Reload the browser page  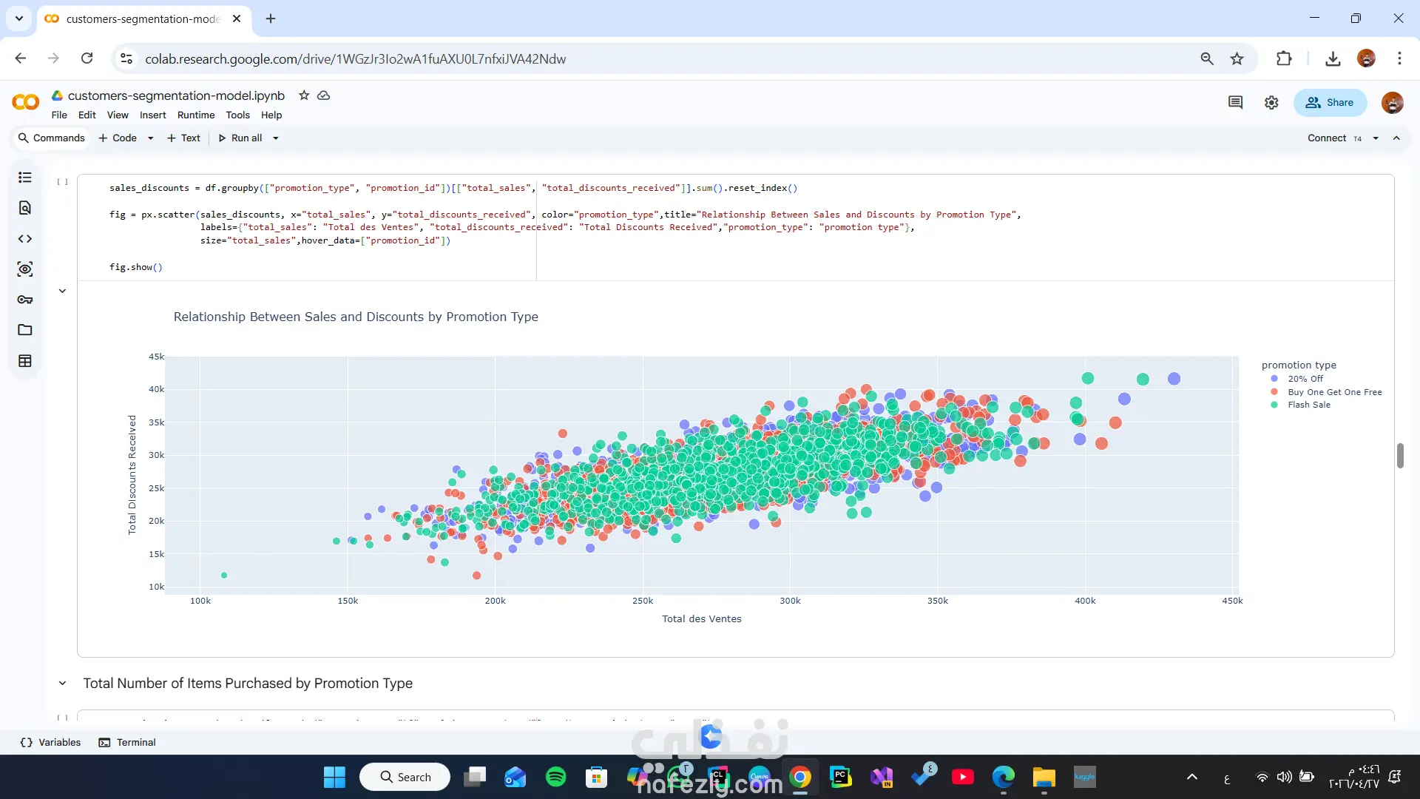[x=87, y=58]
